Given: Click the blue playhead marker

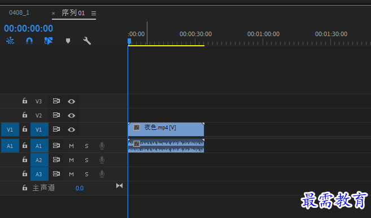Looking at the screenshot, I should (129, 41).
